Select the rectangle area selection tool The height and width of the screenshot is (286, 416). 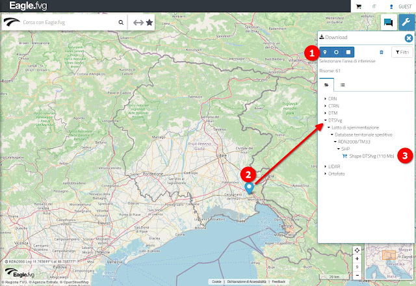pos(348,52)
